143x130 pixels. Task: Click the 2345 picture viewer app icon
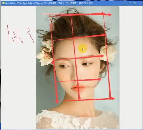3,3
